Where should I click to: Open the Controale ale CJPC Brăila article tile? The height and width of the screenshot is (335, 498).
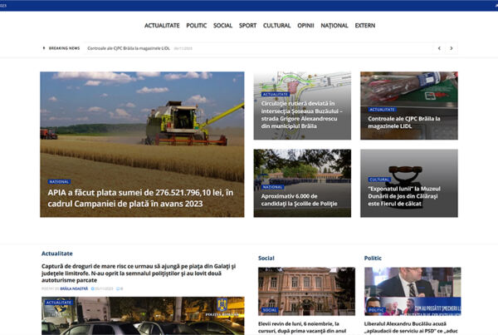408,105
